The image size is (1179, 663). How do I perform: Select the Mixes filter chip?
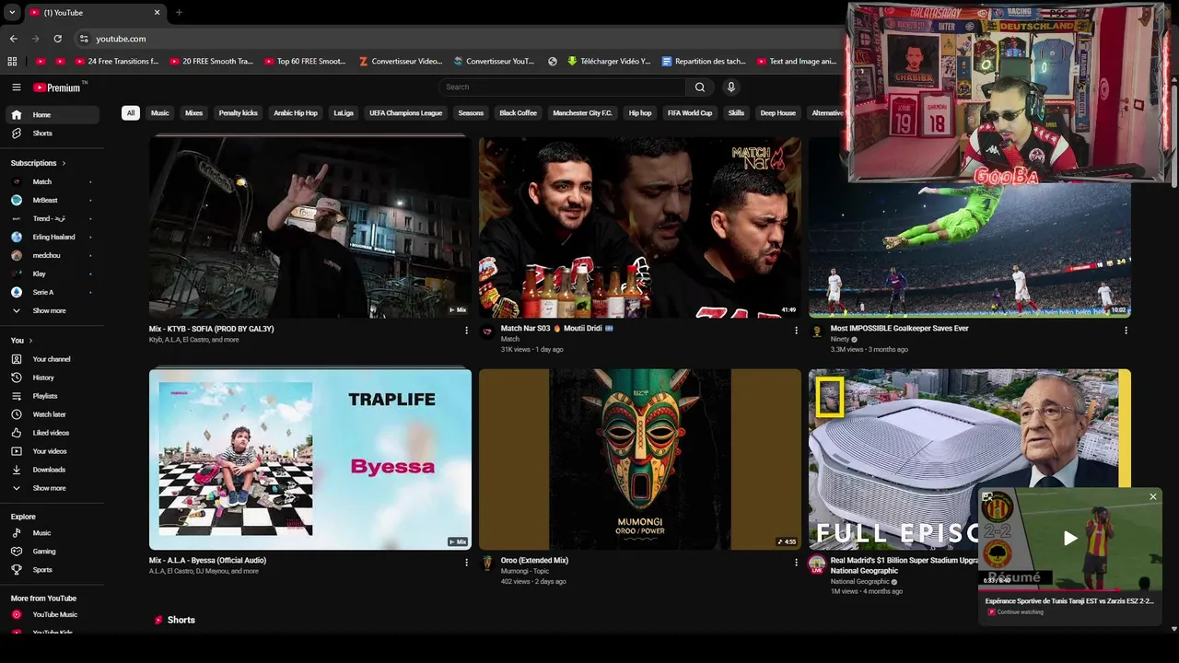coord(193,113)
